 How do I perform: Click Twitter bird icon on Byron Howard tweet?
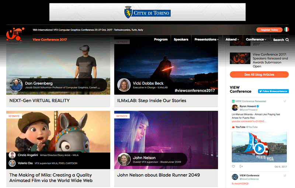(285, 101)
